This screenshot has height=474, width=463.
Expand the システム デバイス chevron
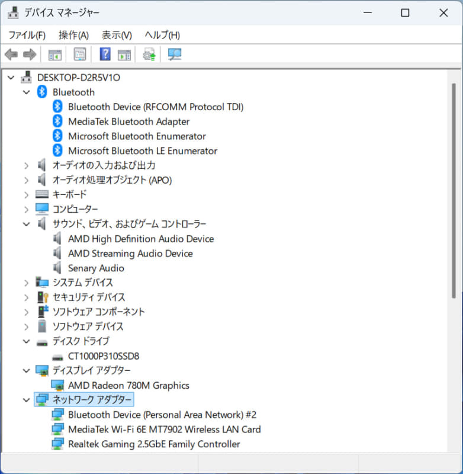pyautogui.click(x=27, y=283)
